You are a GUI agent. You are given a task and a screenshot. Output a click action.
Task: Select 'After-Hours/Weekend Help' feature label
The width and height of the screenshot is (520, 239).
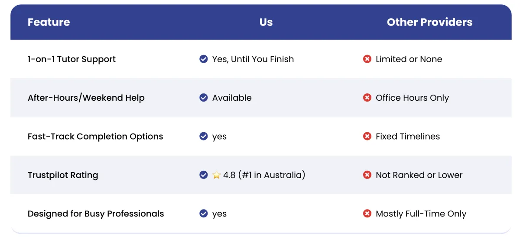coord(86,98)
